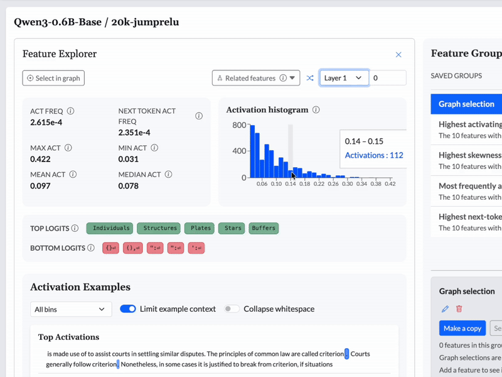Click the Qwen3-0.6B-Base / 20k-jumprelu title
The image size is (502, 377).
(x=97, y=22)
